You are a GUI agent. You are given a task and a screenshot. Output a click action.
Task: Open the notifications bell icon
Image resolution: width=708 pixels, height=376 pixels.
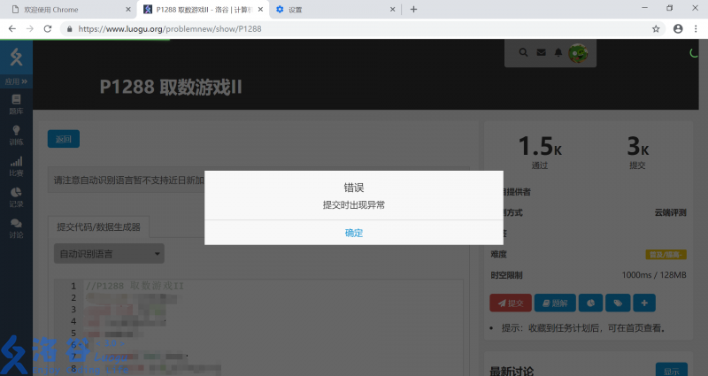coord(558,53)
